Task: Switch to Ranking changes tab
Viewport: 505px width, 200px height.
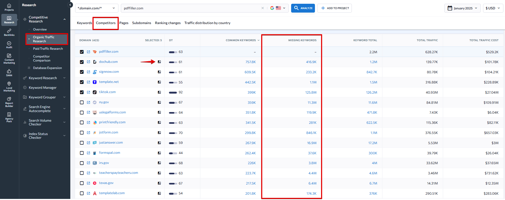Action: [168, 23]
